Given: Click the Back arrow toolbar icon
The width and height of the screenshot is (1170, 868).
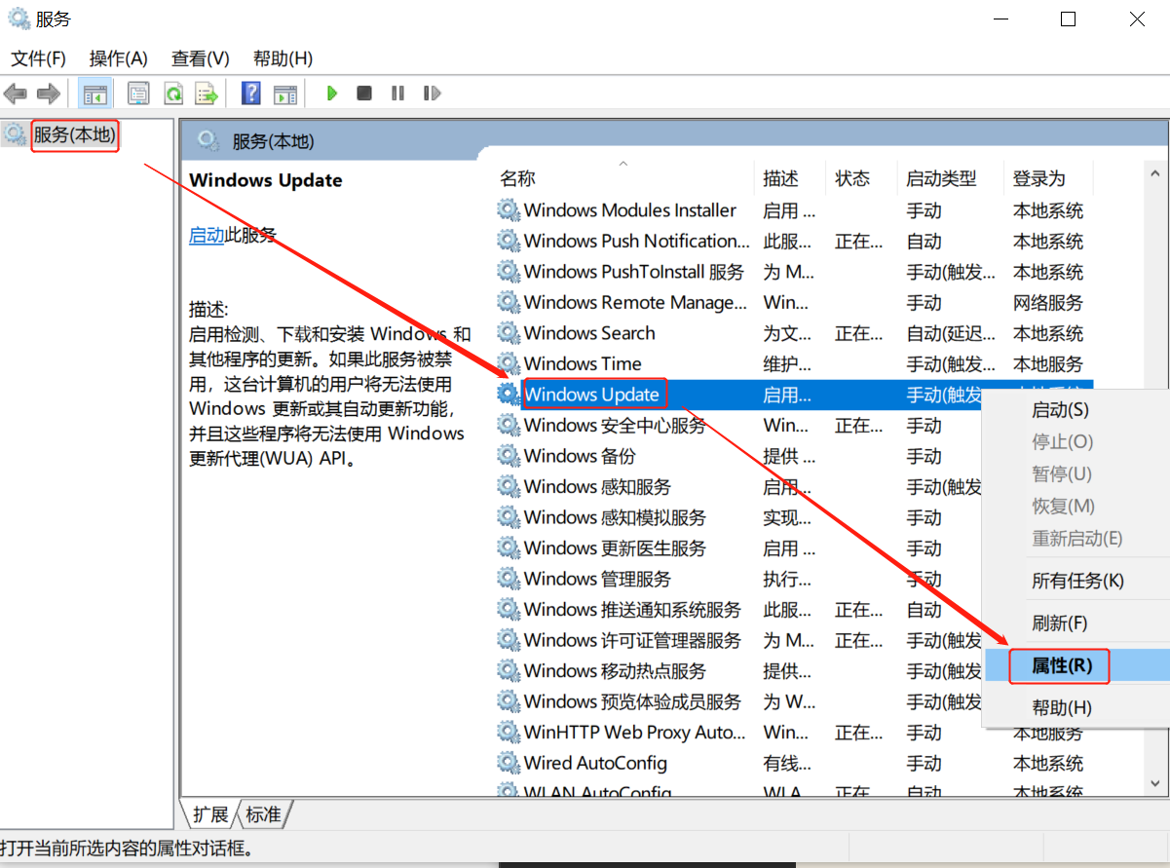Looking at the screenshot, I should point(15,94).
